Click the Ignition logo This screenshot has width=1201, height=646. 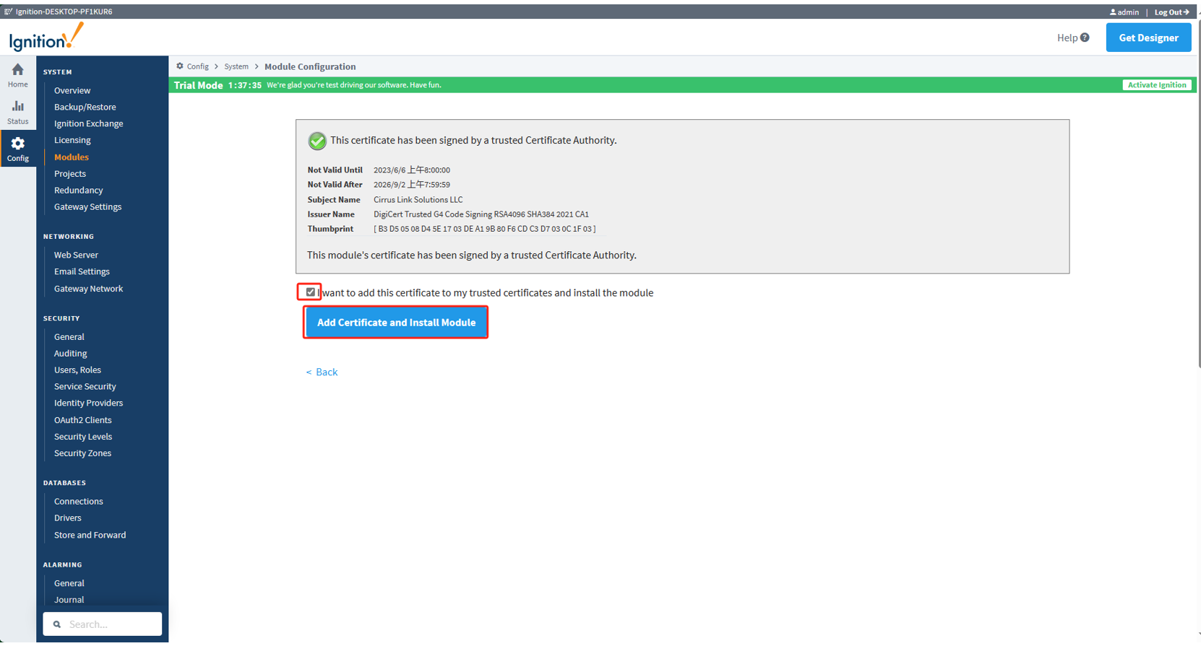[x=46, y=37]
